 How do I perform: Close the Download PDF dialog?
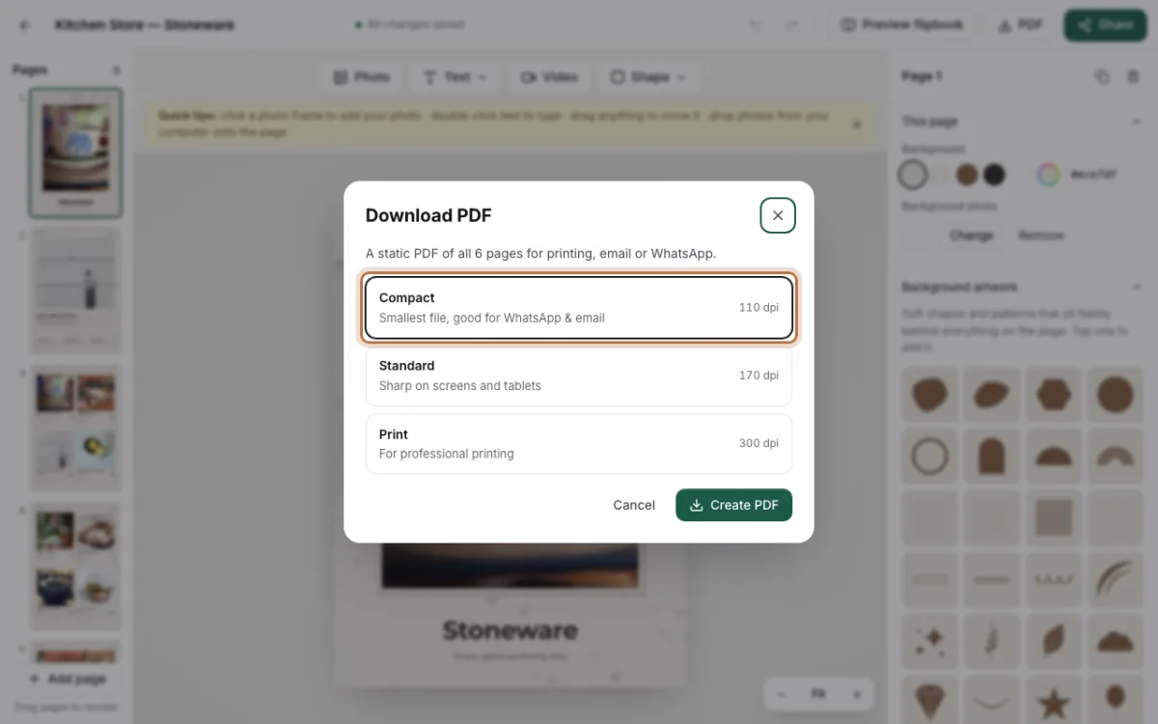778,215
